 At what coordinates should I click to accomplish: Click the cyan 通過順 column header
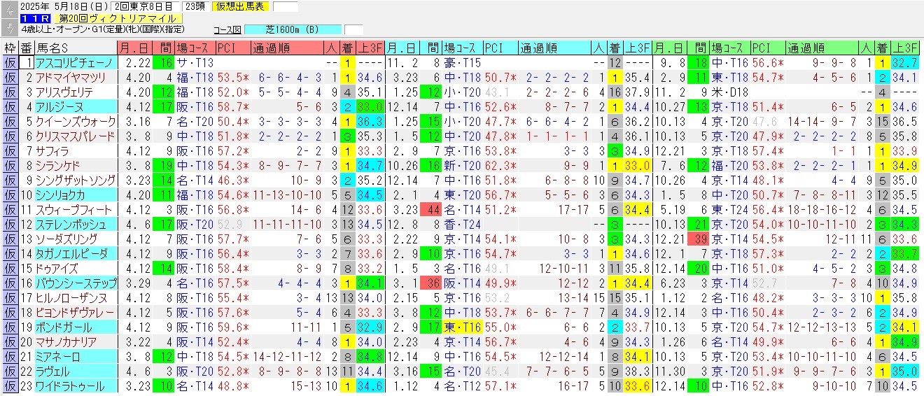point(554,48)
